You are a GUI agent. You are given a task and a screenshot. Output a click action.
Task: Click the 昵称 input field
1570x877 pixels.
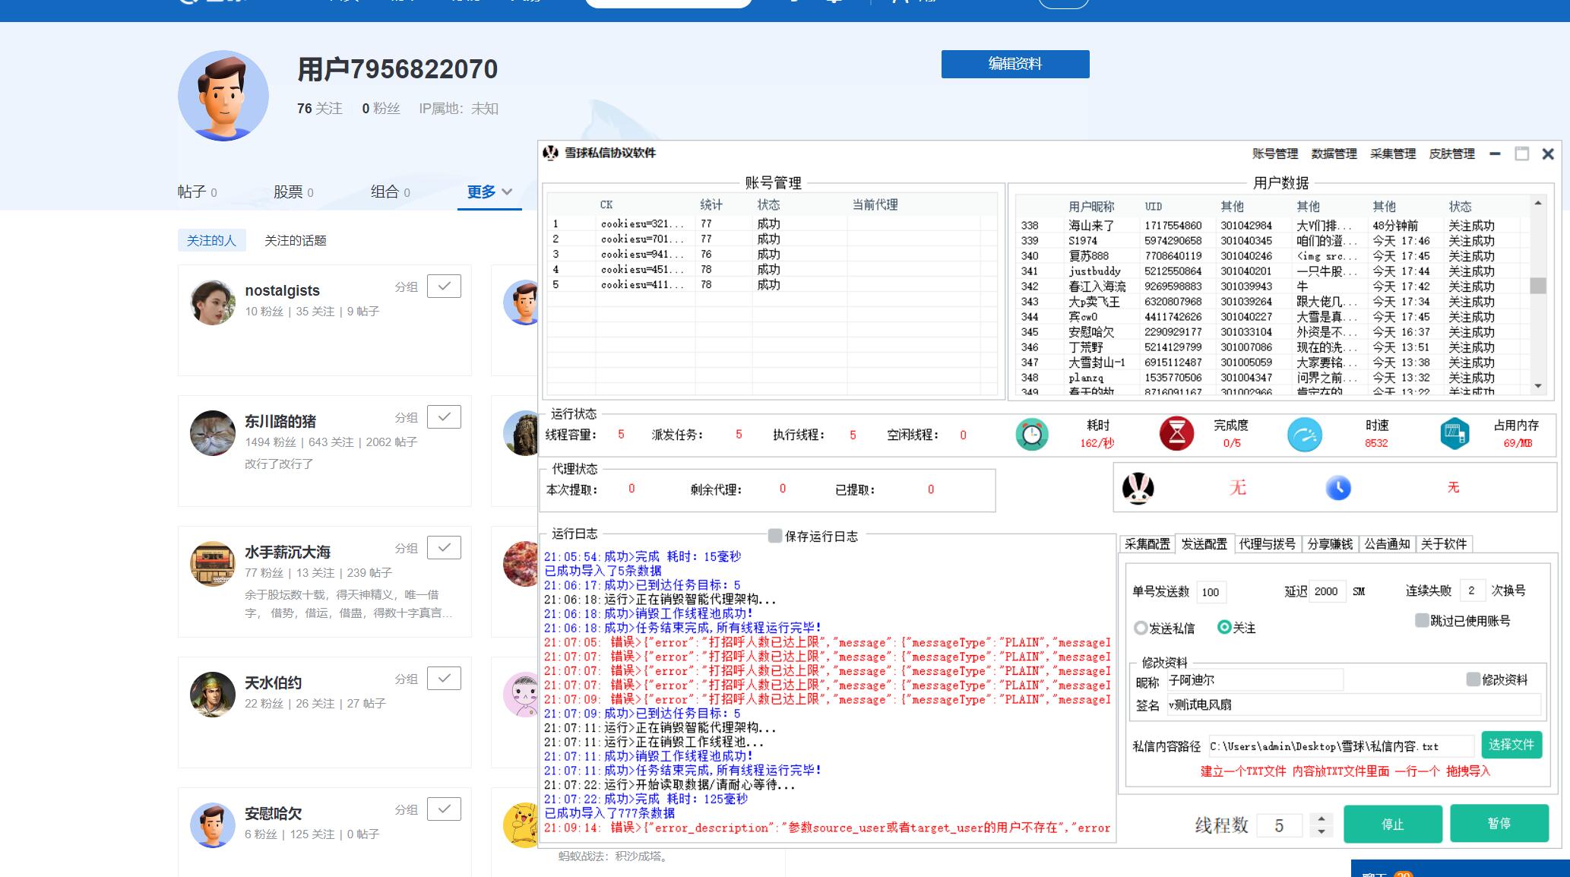(1254, 679)
